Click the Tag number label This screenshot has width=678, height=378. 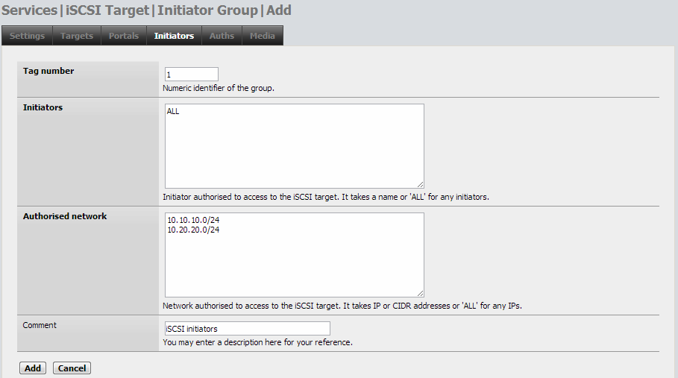(x=48, y=71)
